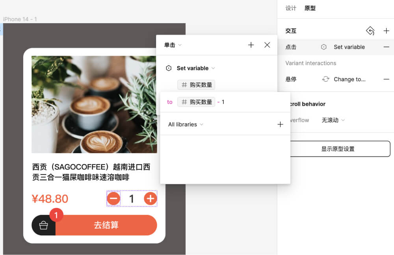
Task: Remove the 点击 Set variable interaction
Action: click(x=386, y=47)
